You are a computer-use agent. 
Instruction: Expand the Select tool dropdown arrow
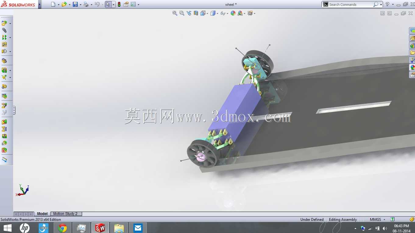pyautogui.click(x=113, y=5)
